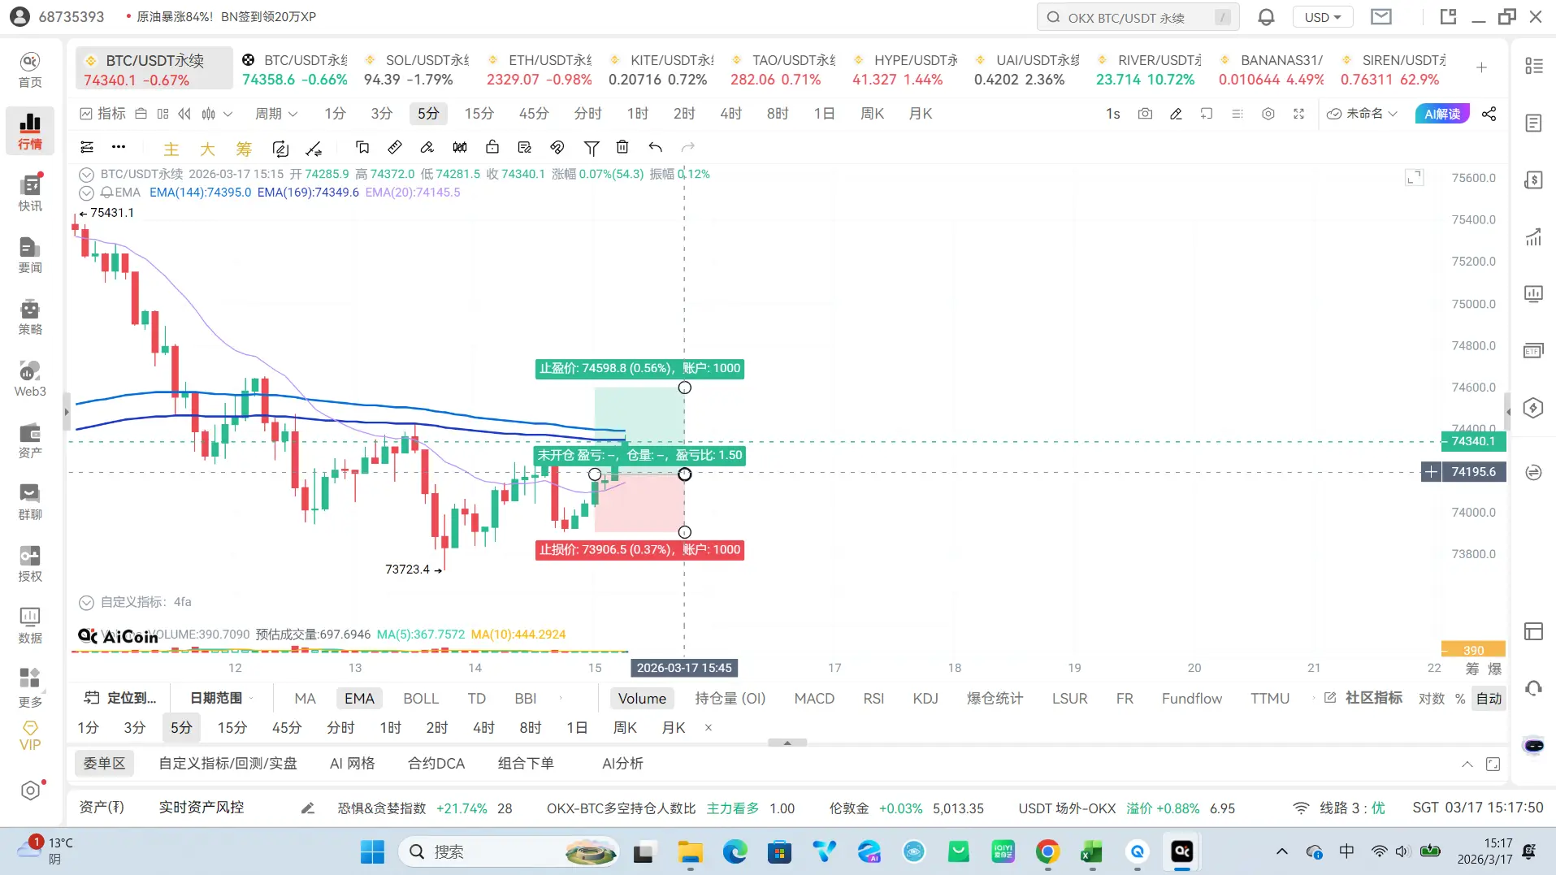Click the 主 main-force marker toggle
The image size is (1556, 875).
[x=171, y=148]
